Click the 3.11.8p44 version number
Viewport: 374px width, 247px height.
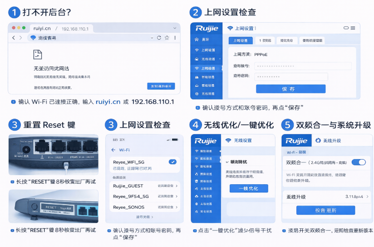[x=354, y=197]
